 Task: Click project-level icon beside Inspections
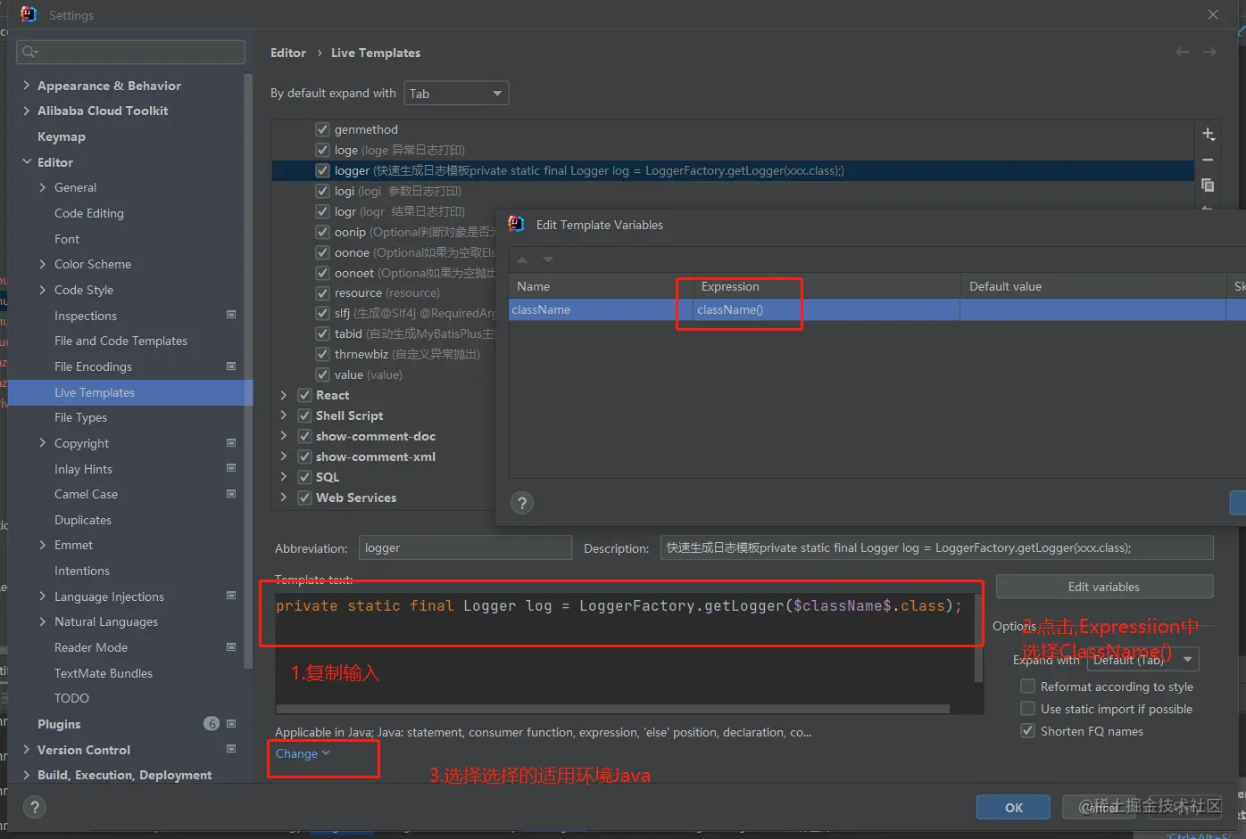click(x=231, y=315)
